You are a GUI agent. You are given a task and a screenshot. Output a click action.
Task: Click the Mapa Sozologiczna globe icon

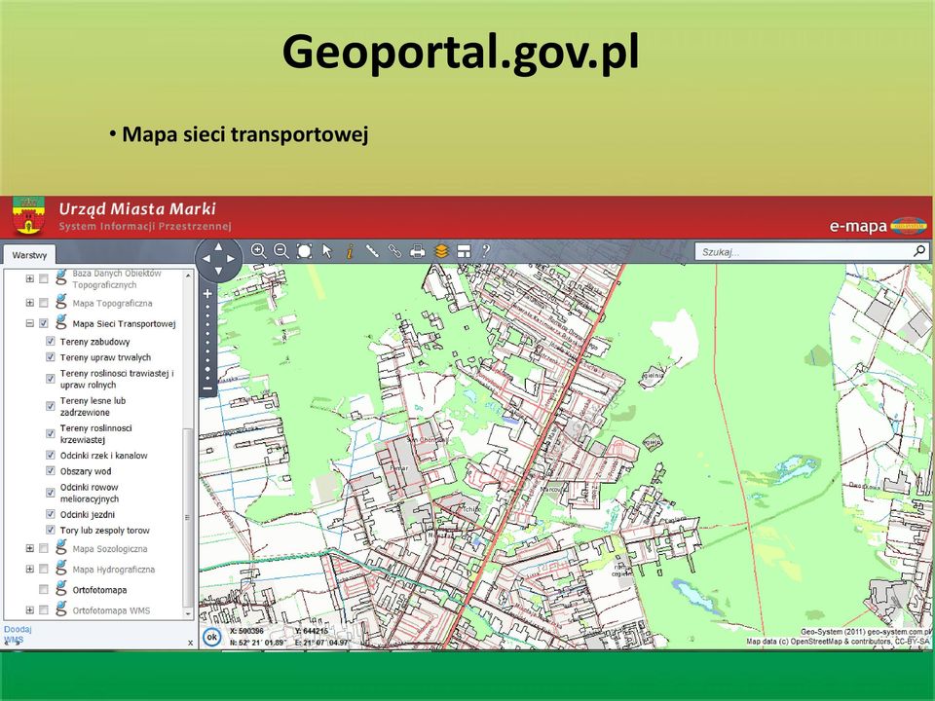pyautogui.click(x=60, y=547)
